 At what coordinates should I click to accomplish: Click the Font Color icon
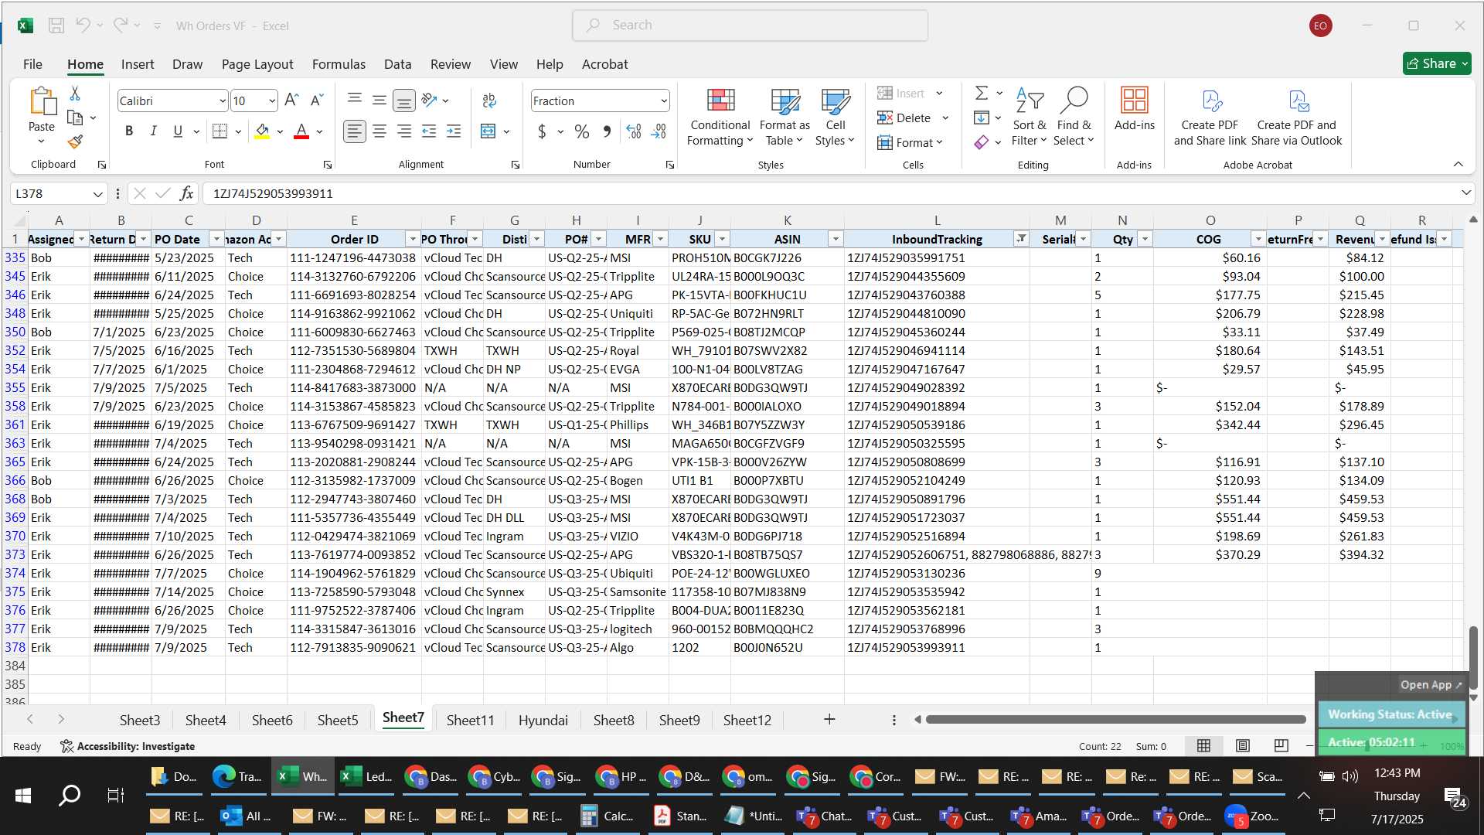(x=301, y=131)
